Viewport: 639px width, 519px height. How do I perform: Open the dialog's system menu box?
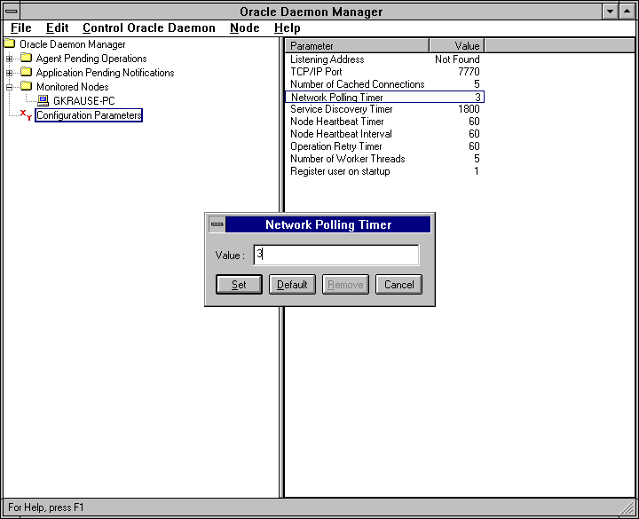tap(217, 225)
